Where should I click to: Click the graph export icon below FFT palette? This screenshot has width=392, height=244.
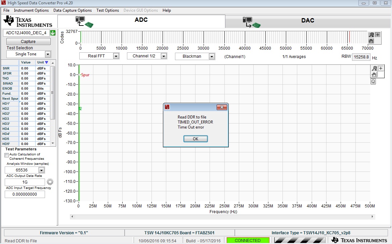coord(373,82)
